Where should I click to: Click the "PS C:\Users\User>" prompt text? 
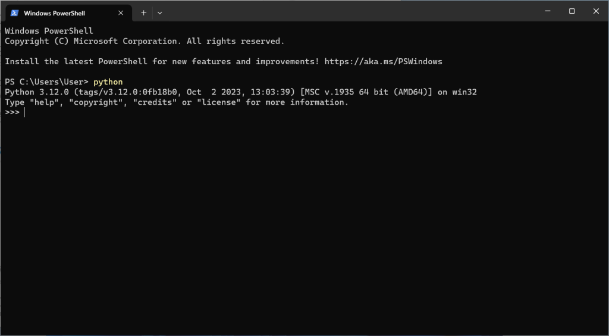(x=46, y=81)
